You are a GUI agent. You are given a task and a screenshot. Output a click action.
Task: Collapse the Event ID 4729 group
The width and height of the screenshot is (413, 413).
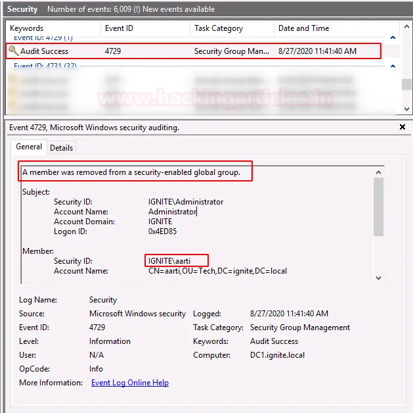393,38
